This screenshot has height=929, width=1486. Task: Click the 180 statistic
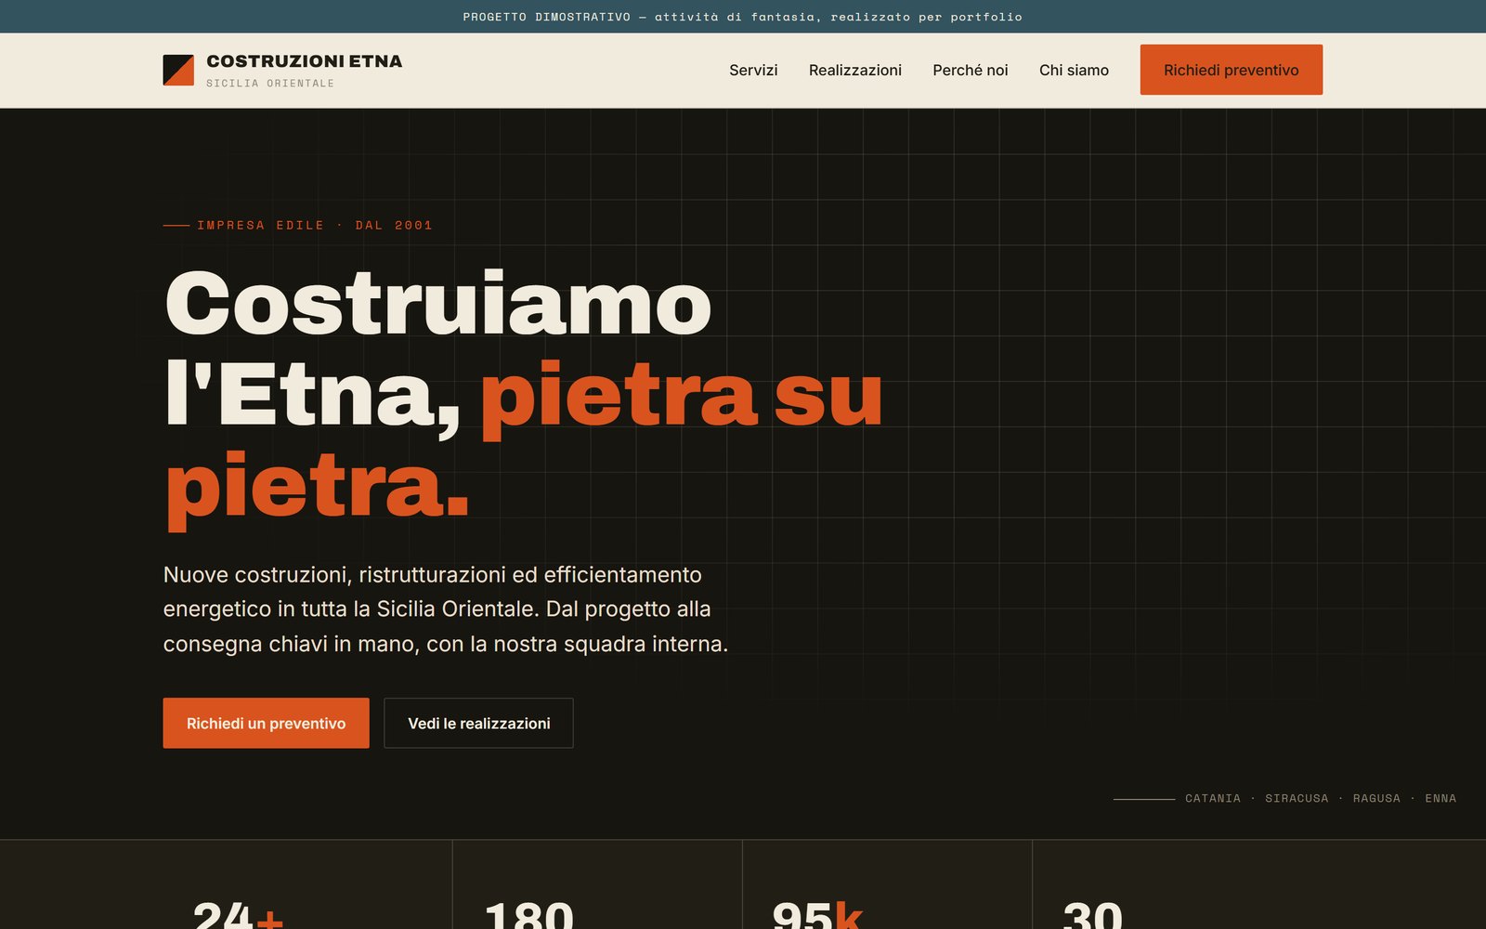coord(528,915)
